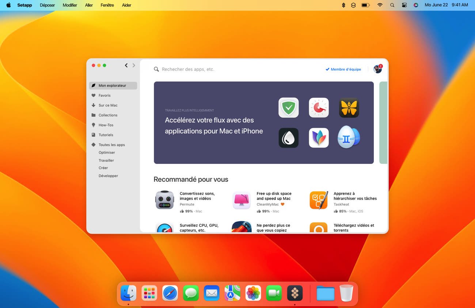Screen dimensions: 475x308
Task: Click the date and time in menu bar
Action: tap(446, 5)
